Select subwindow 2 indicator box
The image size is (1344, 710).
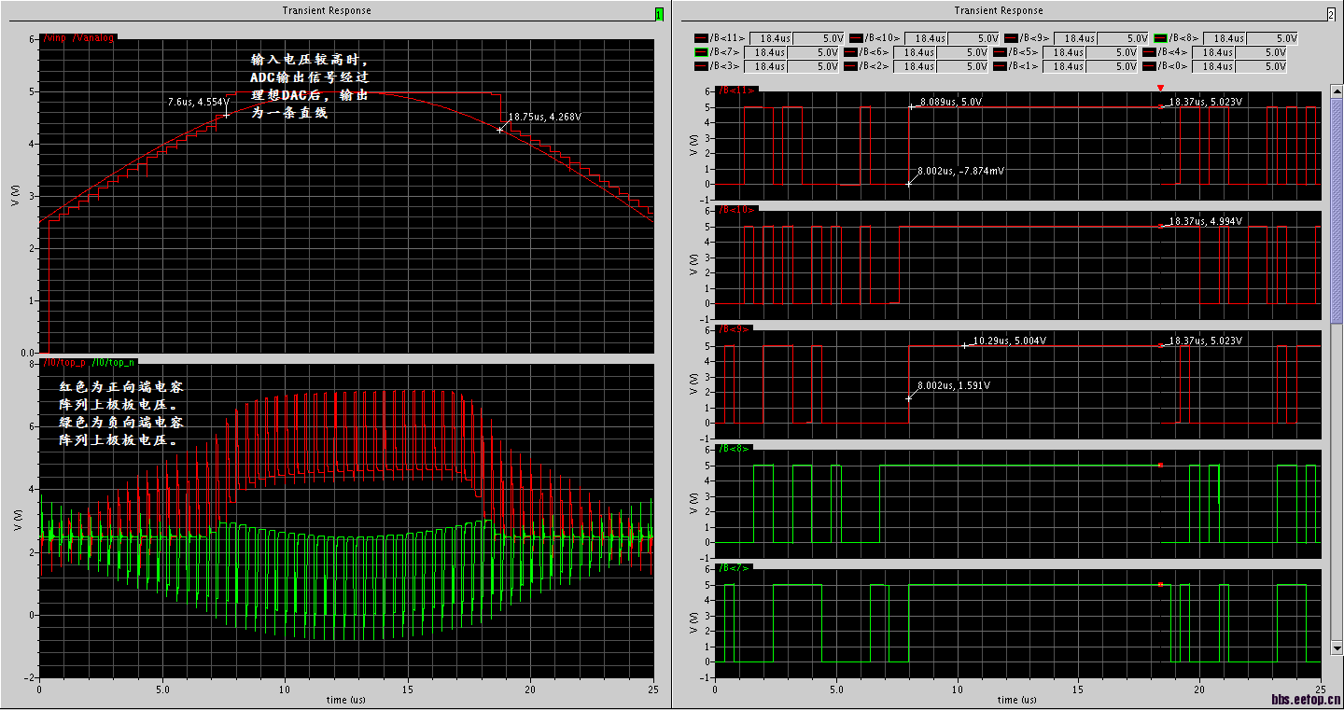pyautogui.click(x=1330, y=13)
